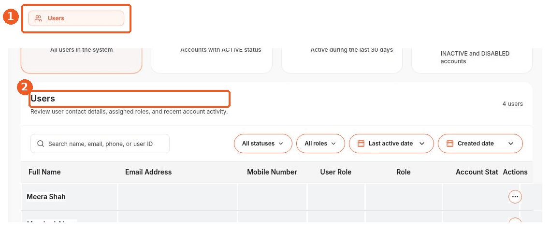The width and height of the screenshot is (550, 232).
Task: Click the Review user contact details description
Action: coord(129,112)
